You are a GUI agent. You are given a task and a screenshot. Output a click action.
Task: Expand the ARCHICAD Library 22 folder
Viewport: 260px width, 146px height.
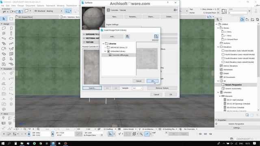click(105, 47)
